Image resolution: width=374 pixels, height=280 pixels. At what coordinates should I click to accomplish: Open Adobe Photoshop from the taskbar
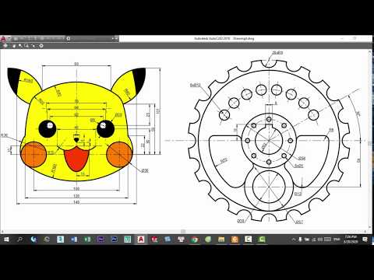click(115, 240)
